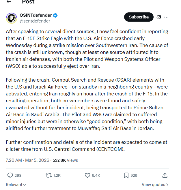Open Grok explain icon beside Subscribe
The image size is (181, 190).
(158, 17)
